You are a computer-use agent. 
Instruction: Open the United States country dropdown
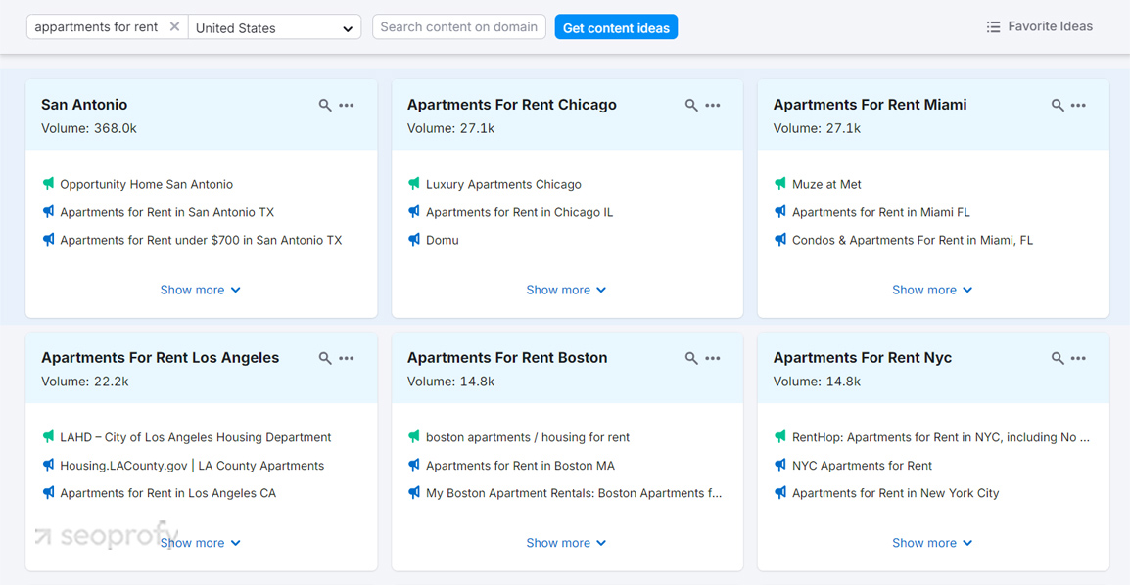(x=274, y=27)
